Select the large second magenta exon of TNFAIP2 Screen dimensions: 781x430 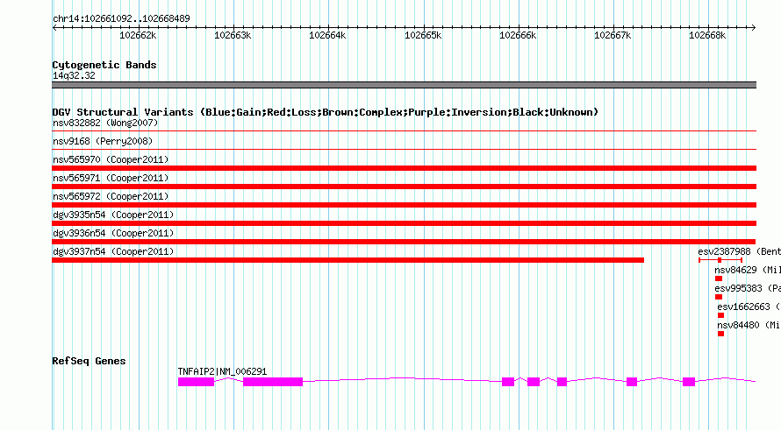(273, 382)
